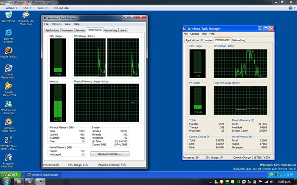Click the Virtual PC help question icon

291,8
